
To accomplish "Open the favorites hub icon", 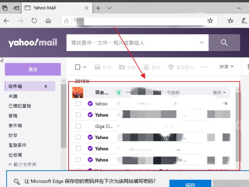I will (230, 21).
